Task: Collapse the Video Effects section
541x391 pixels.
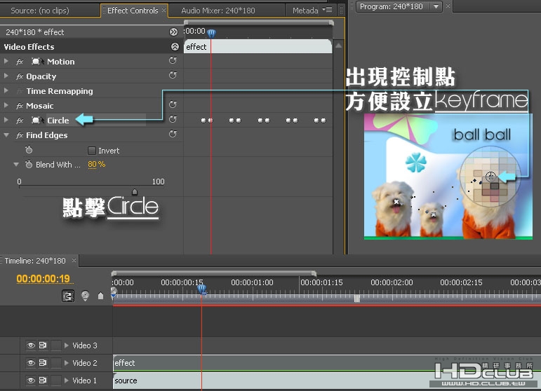Action: click(175, 47)
